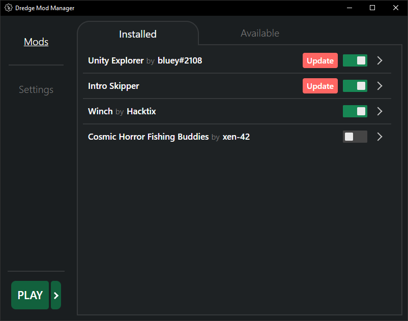Screen dimensions: 408x321
Task: Expand details for Unity Explorer
Action: [x=380, y=60]
